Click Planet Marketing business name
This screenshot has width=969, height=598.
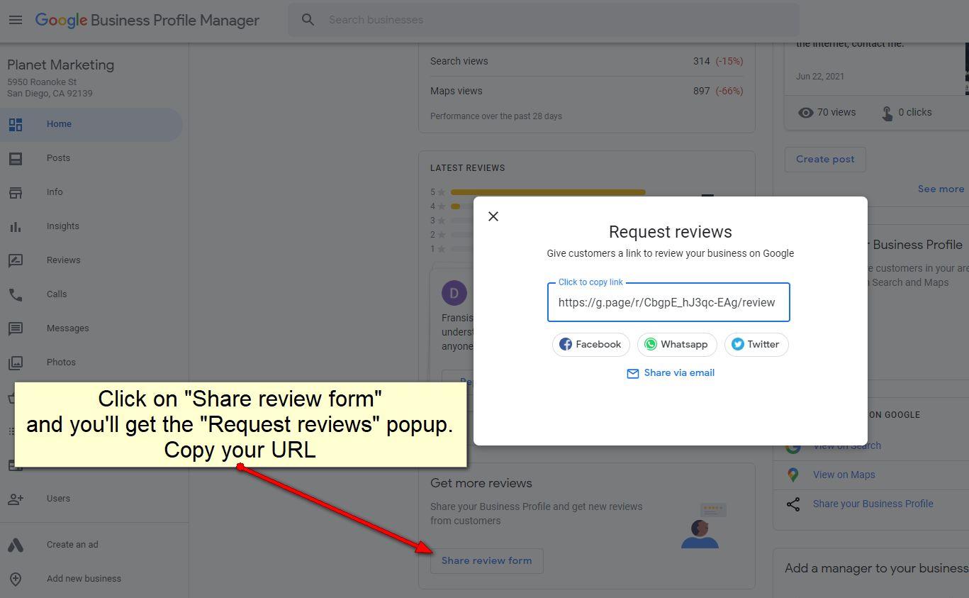60,65
